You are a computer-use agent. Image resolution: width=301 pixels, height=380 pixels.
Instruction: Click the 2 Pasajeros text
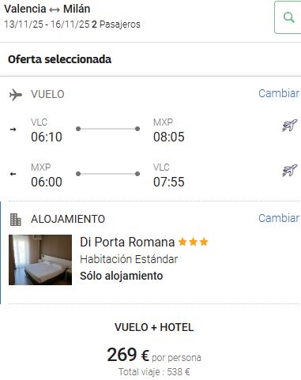pos(116,24)
